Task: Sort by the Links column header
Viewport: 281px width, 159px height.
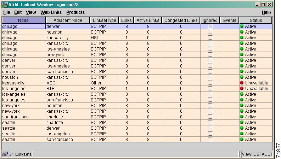Action: click(x=127, y=20)
